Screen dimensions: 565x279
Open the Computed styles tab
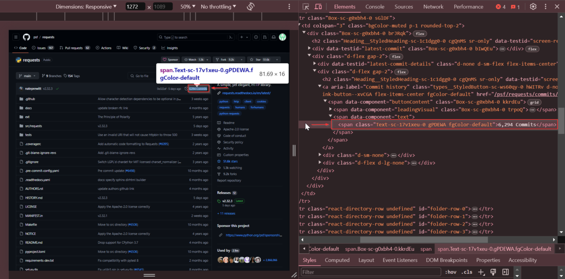(337, 260)
